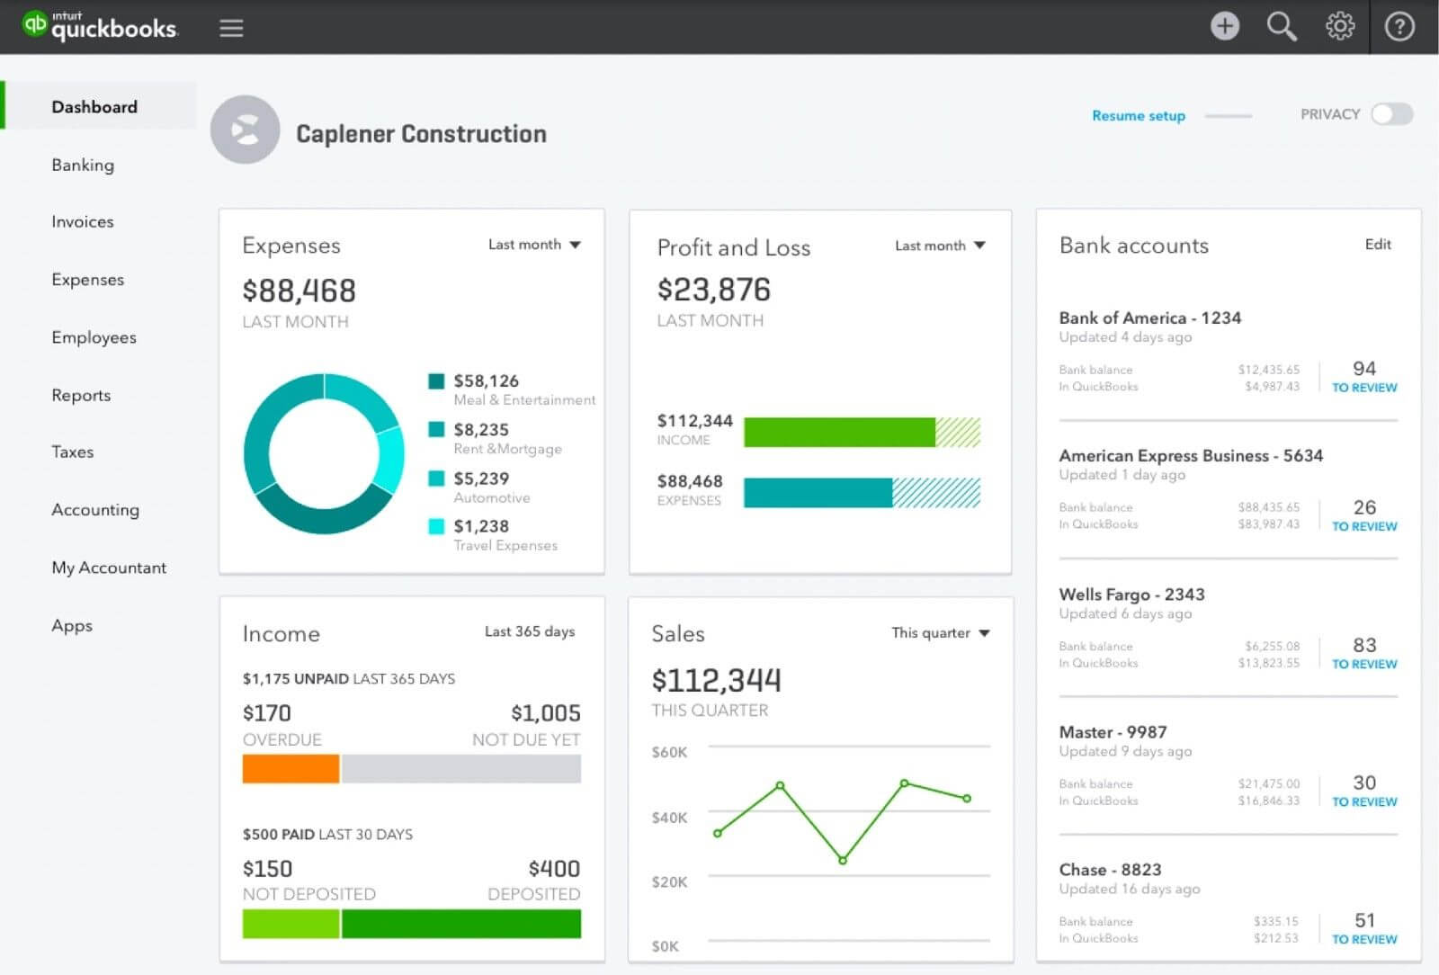Click the Caplener Construction company logo avatar

[x=245, y=130]
